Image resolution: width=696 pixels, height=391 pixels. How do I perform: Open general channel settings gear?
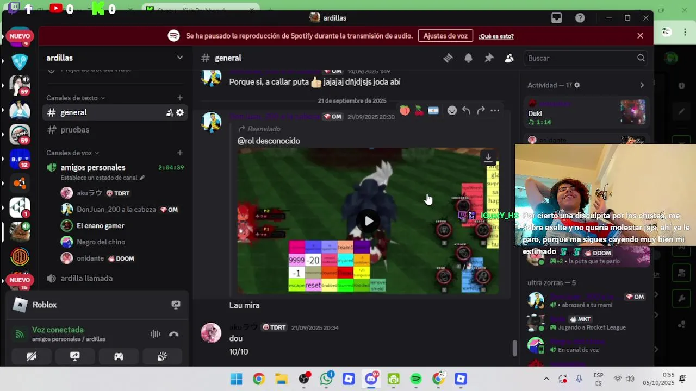[x=180, y=112]
